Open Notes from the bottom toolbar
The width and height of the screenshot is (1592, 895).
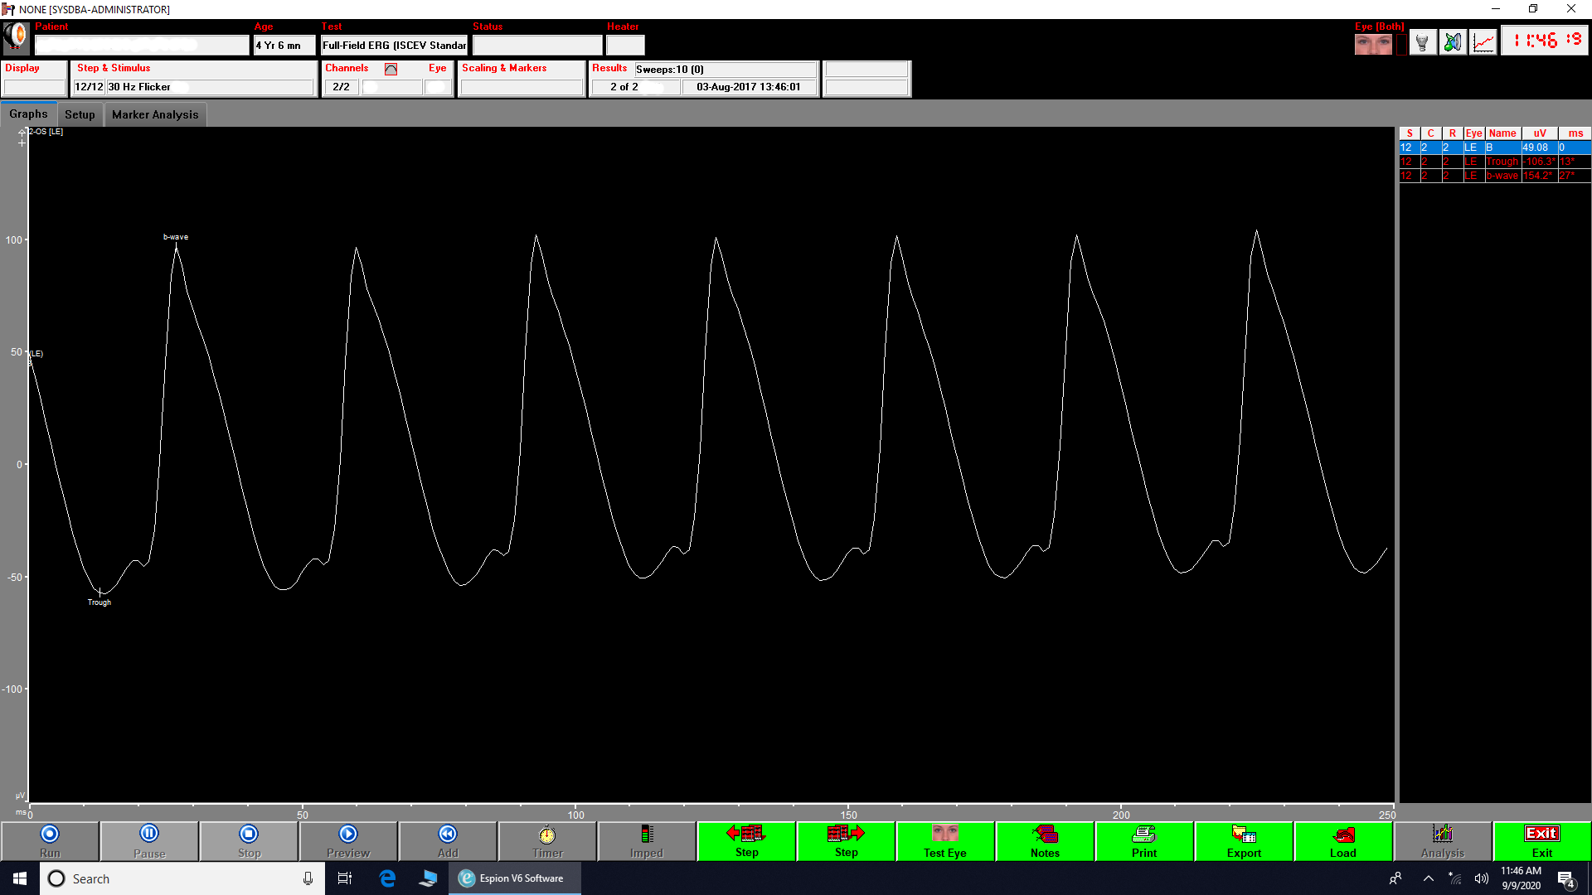[1045, 841]
